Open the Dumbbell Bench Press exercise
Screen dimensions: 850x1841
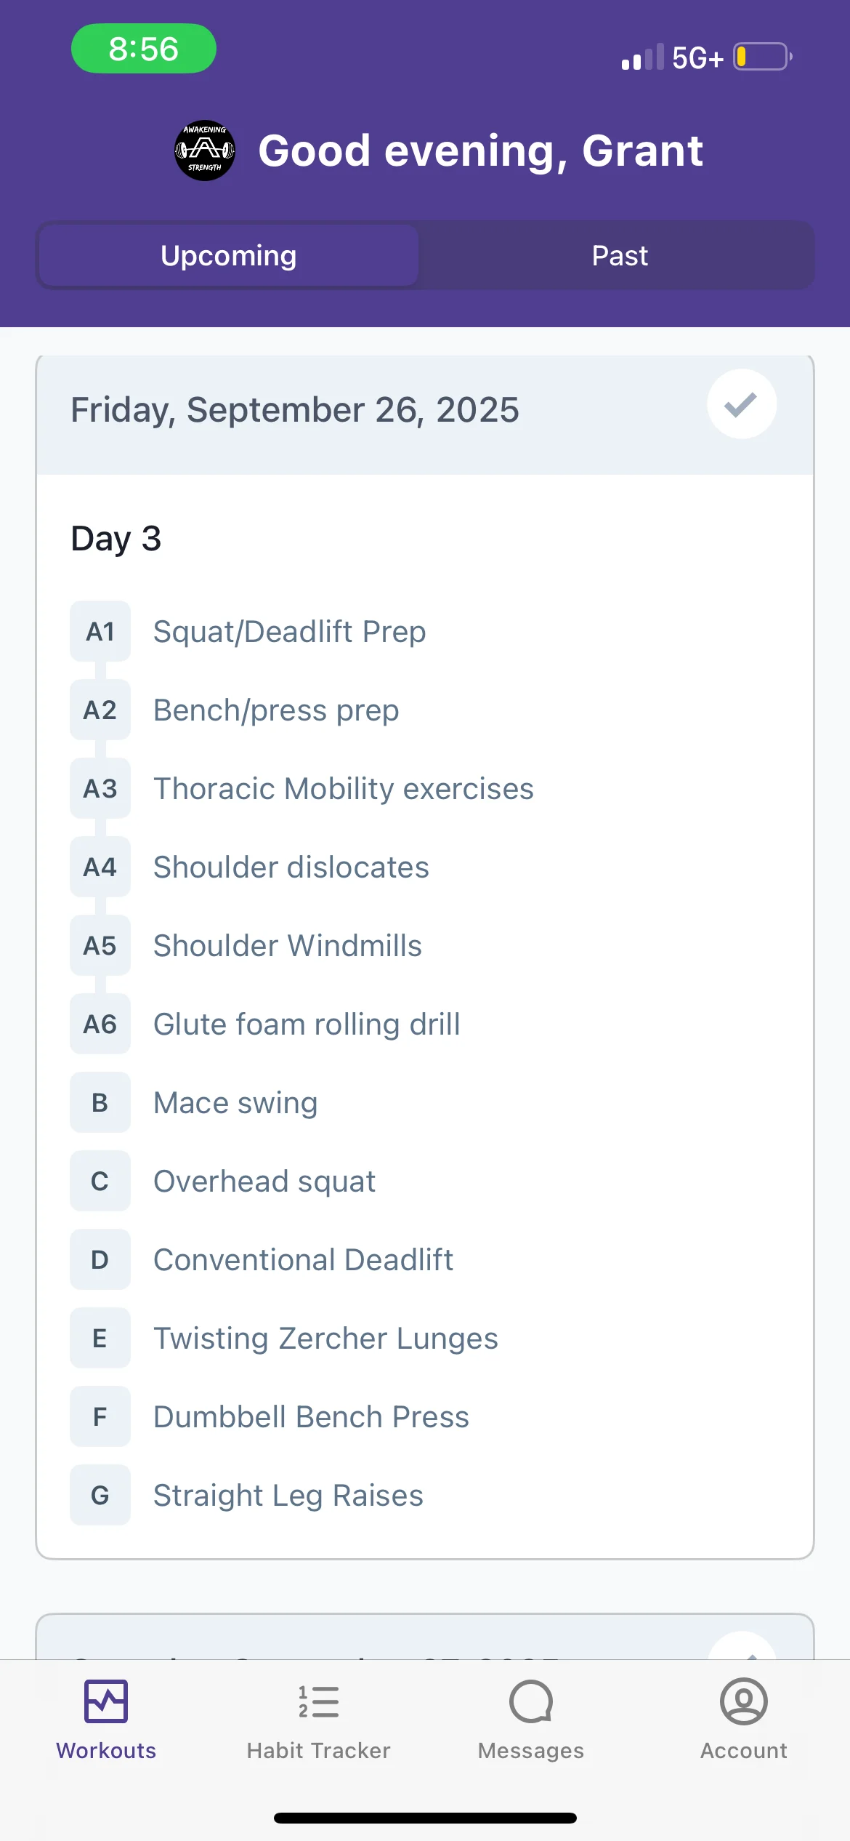pos(311,1417)
